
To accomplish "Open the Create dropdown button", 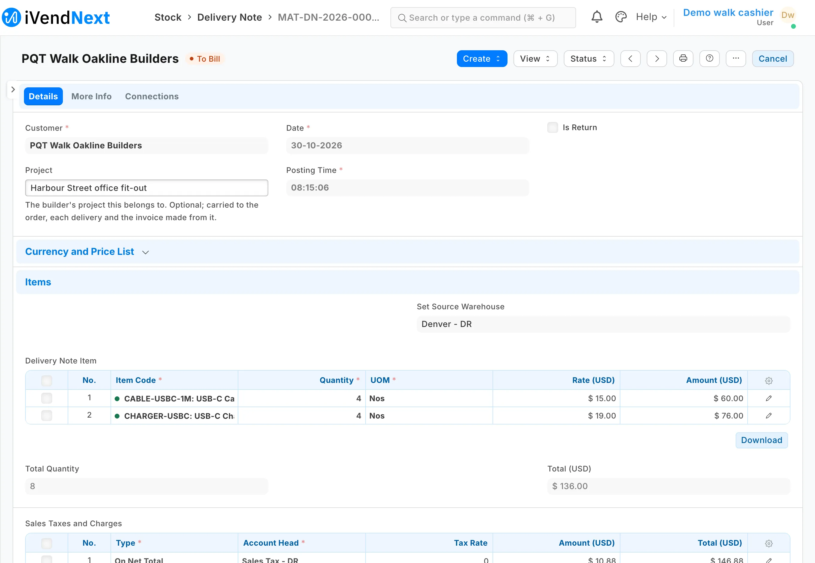I will 482,59.
